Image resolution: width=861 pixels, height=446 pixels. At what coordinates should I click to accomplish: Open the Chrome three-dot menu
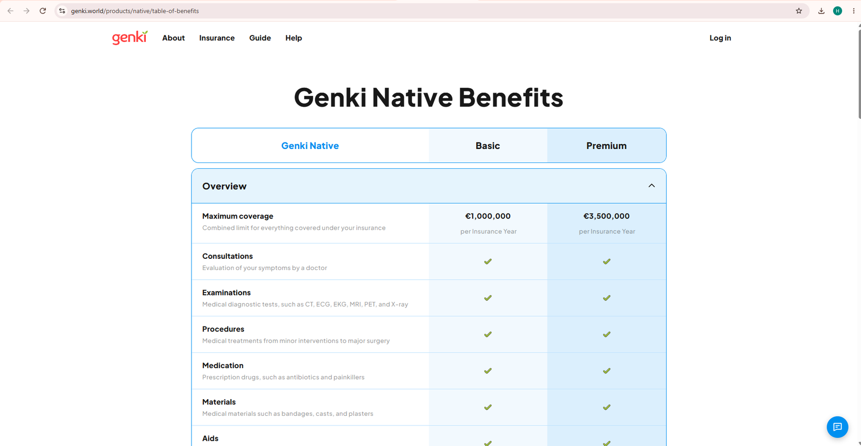point(853,11)
